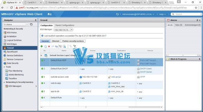Viewport: 203px width, 112px height.
Task: Click the web-group security group icon
Action: click(109, 77)
